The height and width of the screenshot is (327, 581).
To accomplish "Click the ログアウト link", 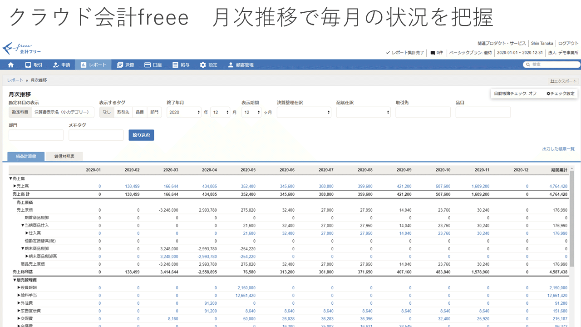I will (x=568, y=43).
